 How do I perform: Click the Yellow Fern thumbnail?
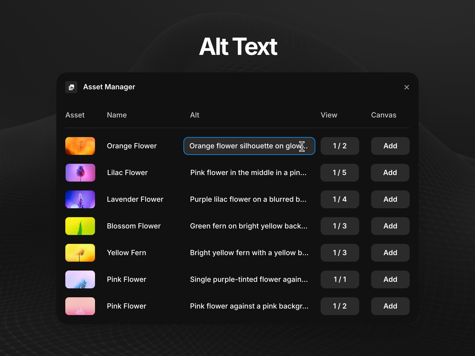pyautogui.click(x=80, y=253)
